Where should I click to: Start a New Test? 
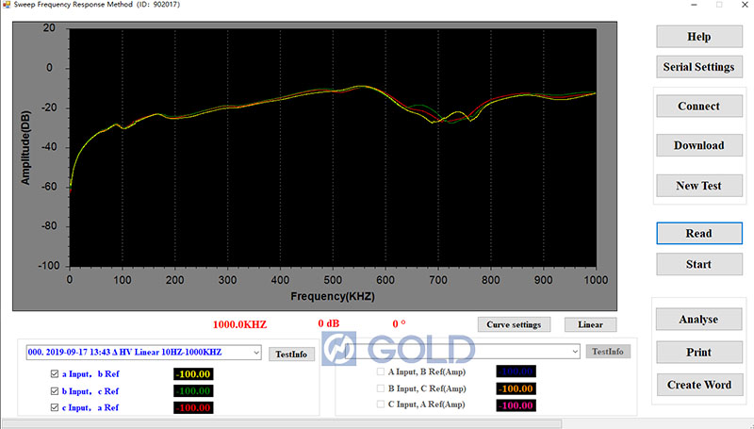(x=698, y=186)
